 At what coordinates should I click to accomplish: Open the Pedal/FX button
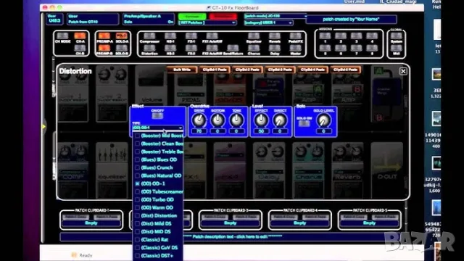coord(295,36)
